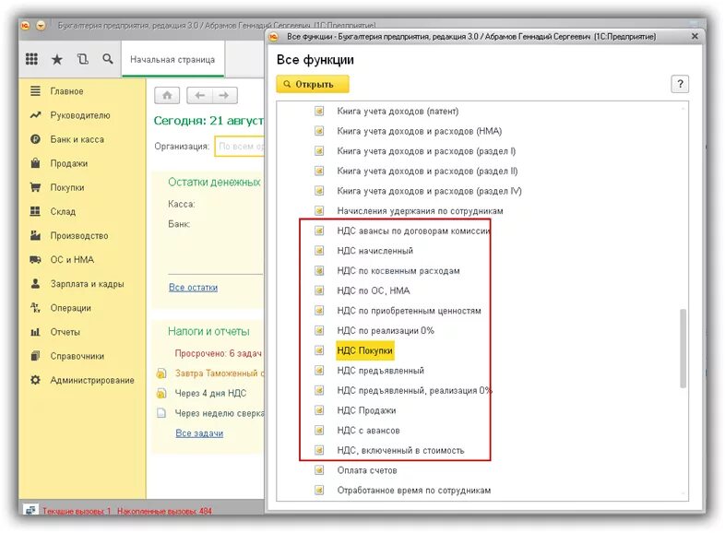This screenshot has height=533, width=725.
Task: Navigate forward with right arrow
Action: 225,95
